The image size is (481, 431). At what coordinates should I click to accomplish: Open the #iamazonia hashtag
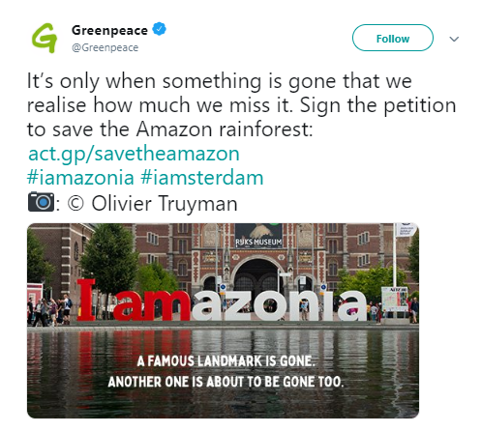click(80, 178)
